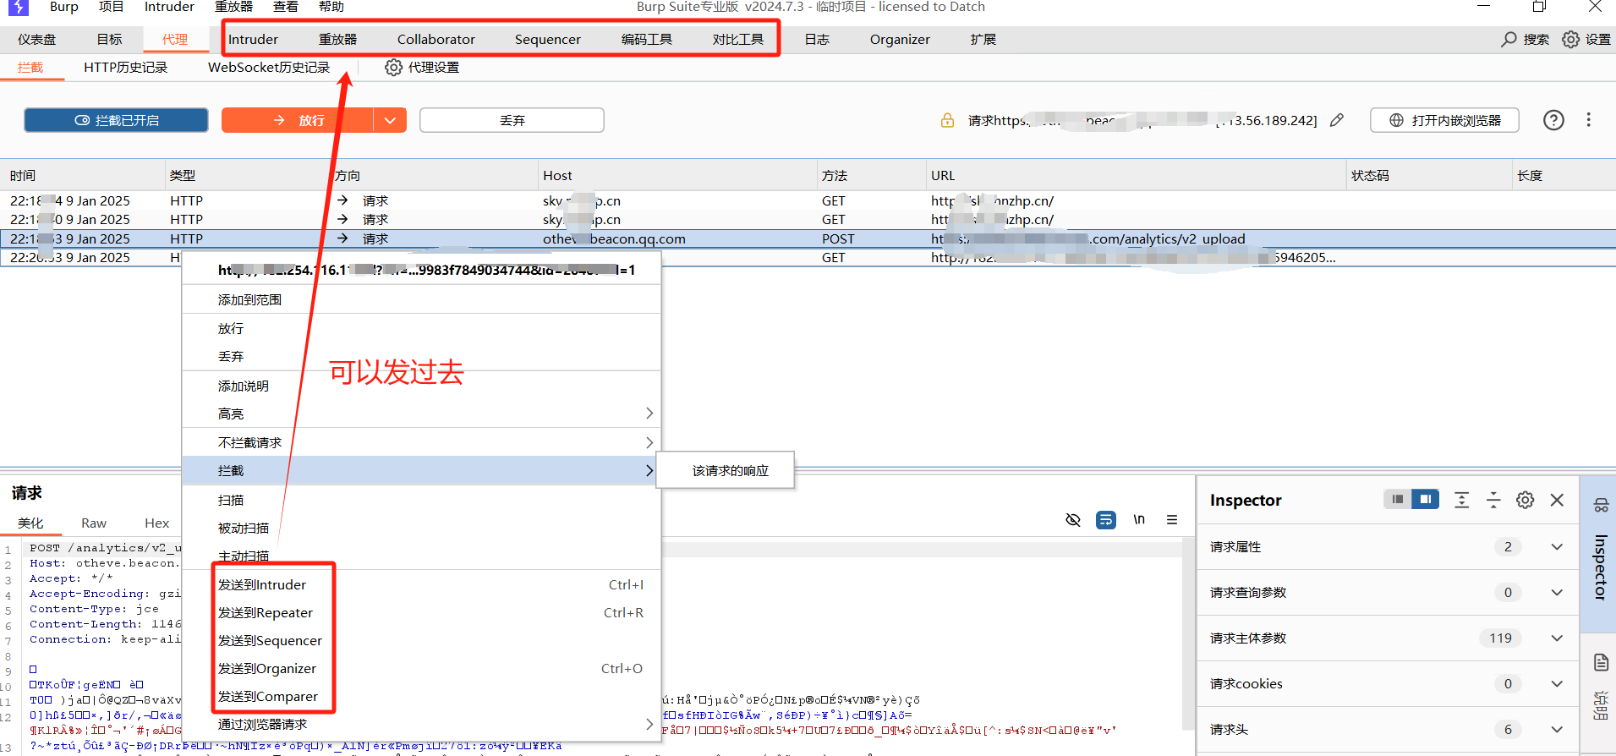Close the Inspector panel

[1557, 500]
